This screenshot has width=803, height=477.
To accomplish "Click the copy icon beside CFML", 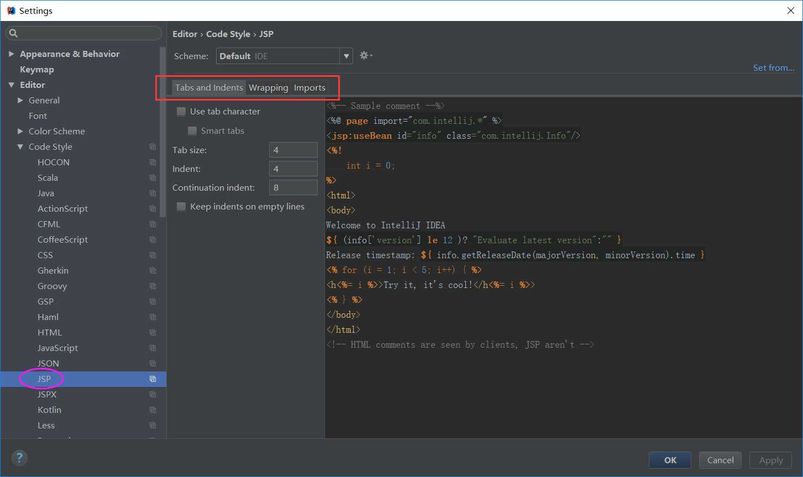I will coord(153,224).
